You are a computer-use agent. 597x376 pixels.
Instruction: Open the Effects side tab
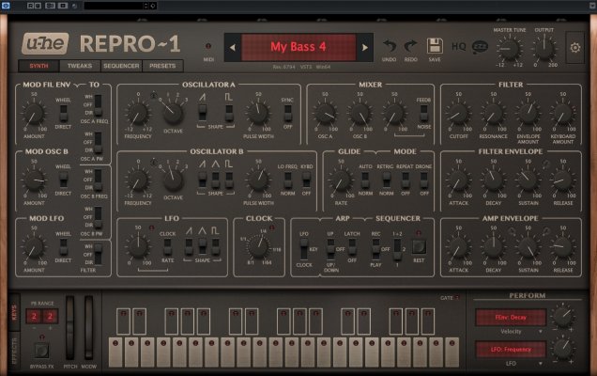[14, 351]
